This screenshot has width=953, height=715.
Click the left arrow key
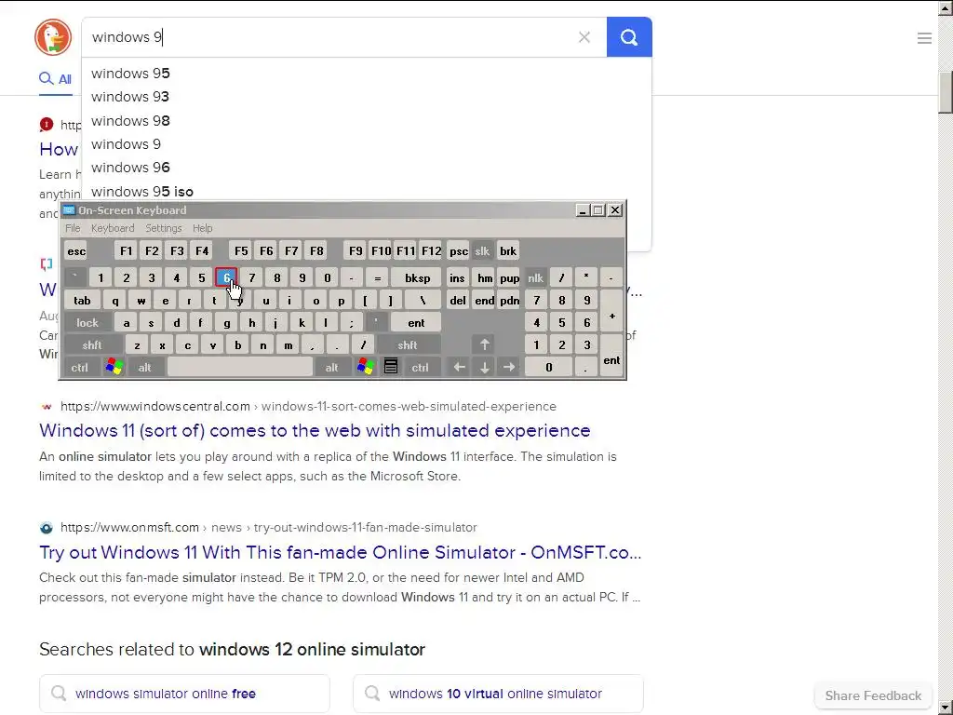click(x=460, y=367)
